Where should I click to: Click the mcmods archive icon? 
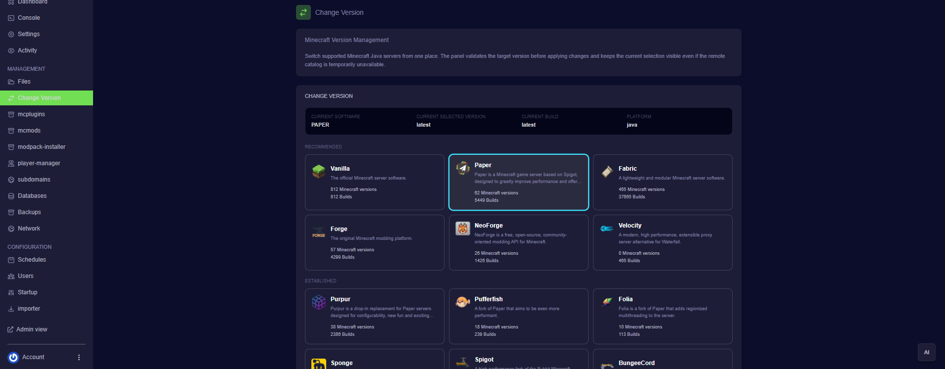[x=11, y=131]
